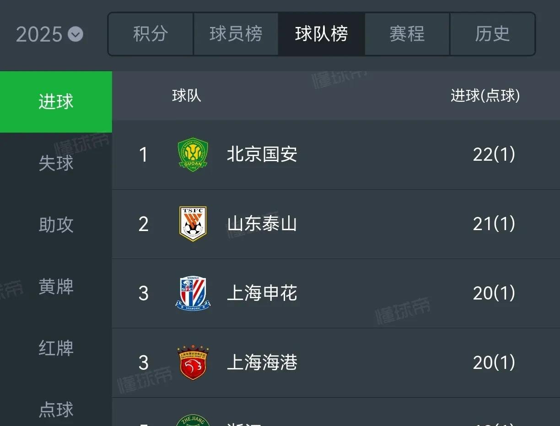Select 进球 in the sidebar
Image resolution: width=560 pixels, height=426 pixels.
coord(56,102)
